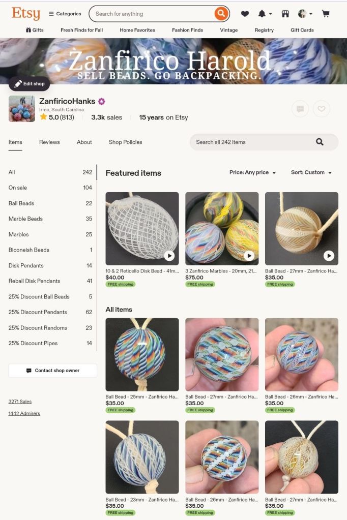Click the shop search magnifier icon
Screen dimensions: 347x520
click(x=320, y=142)
